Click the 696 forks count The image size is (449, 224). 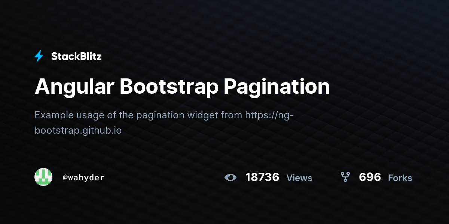pos(370,177)
